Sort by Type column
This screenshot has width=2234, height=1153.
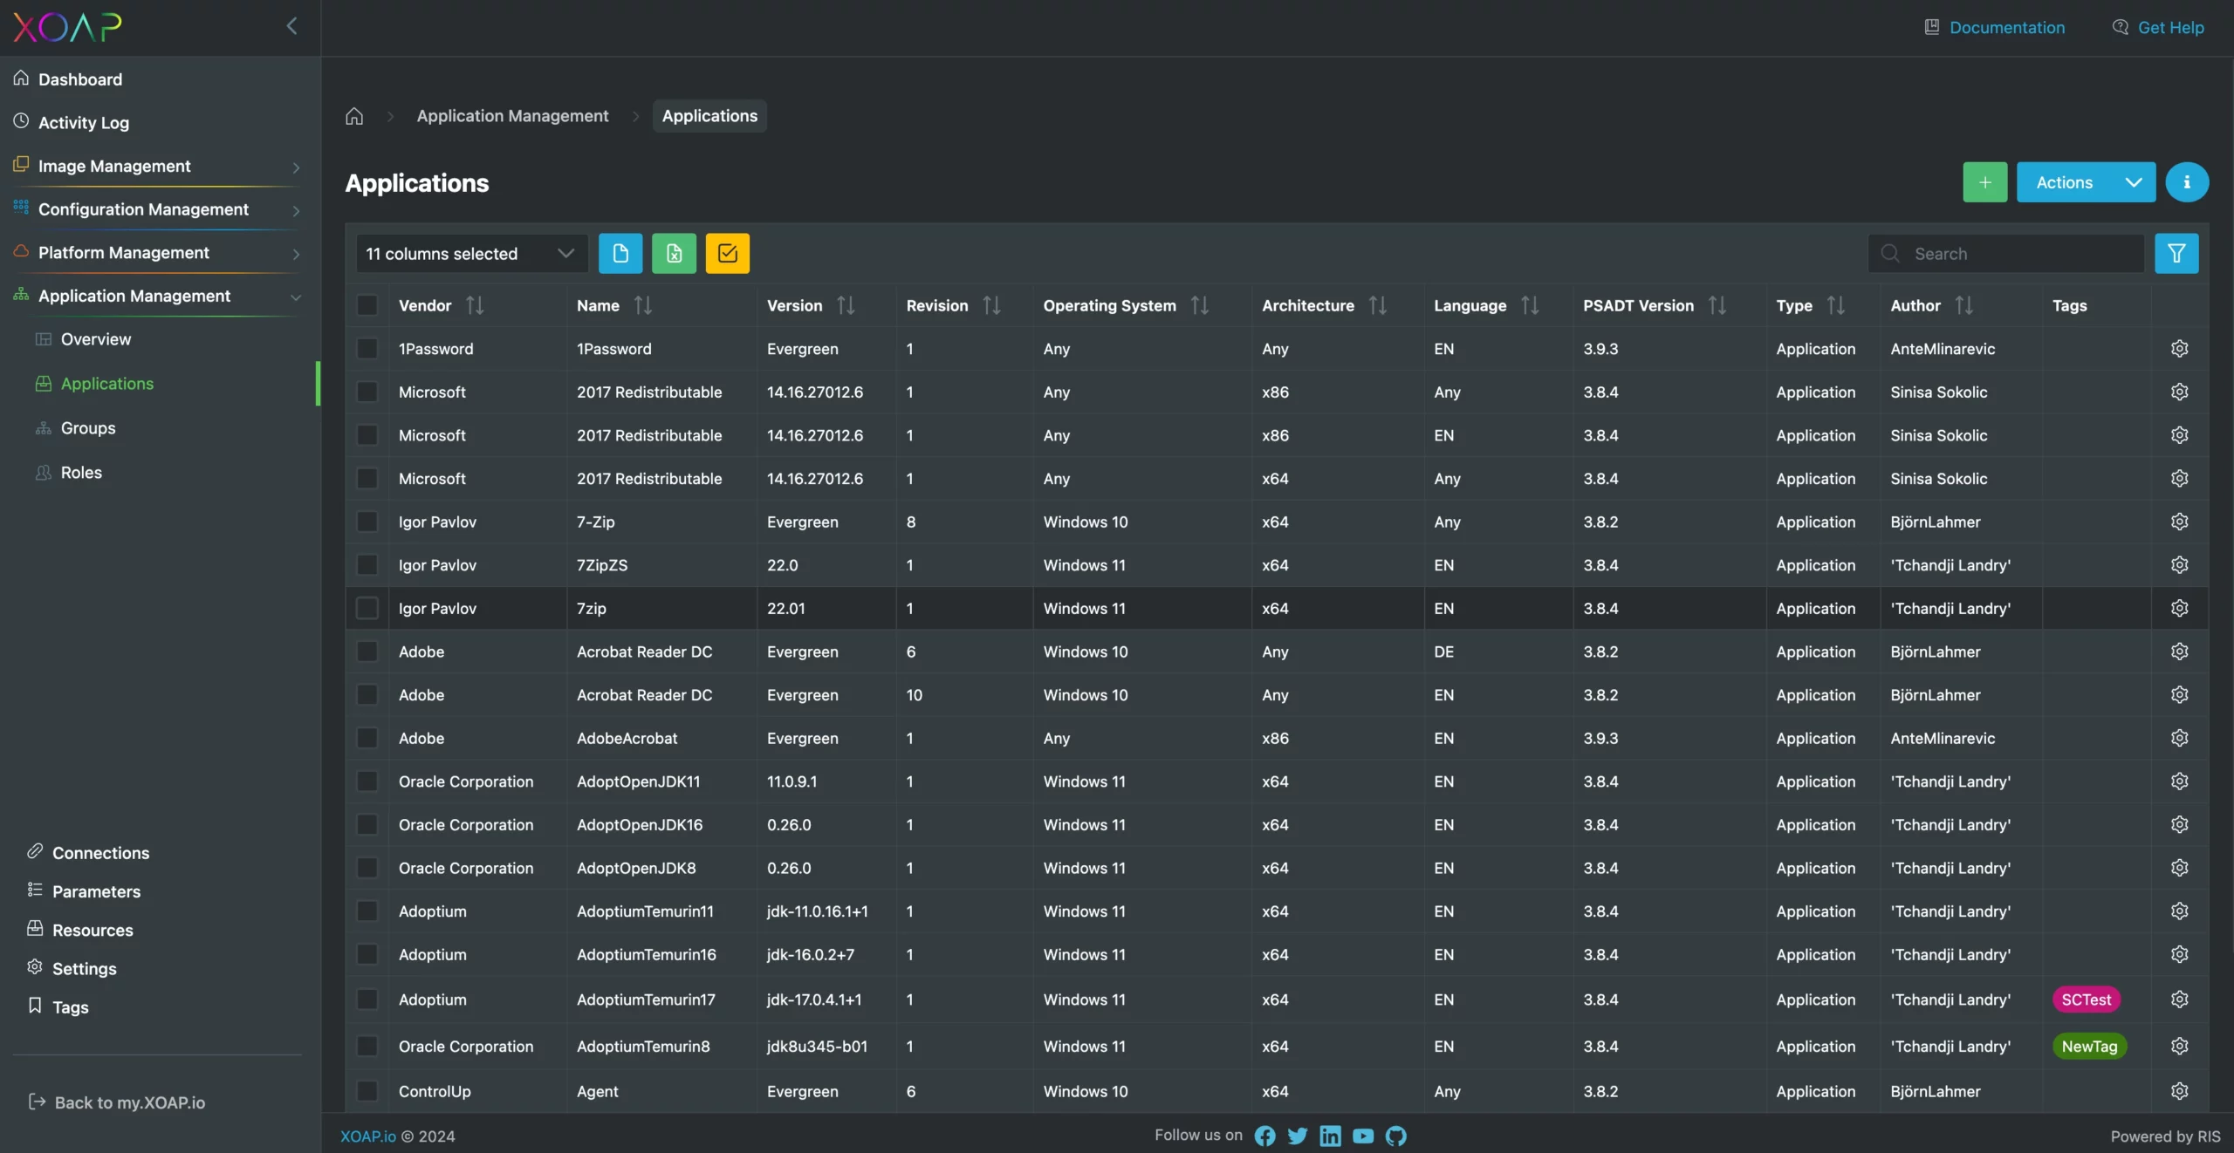point(1836,305)
